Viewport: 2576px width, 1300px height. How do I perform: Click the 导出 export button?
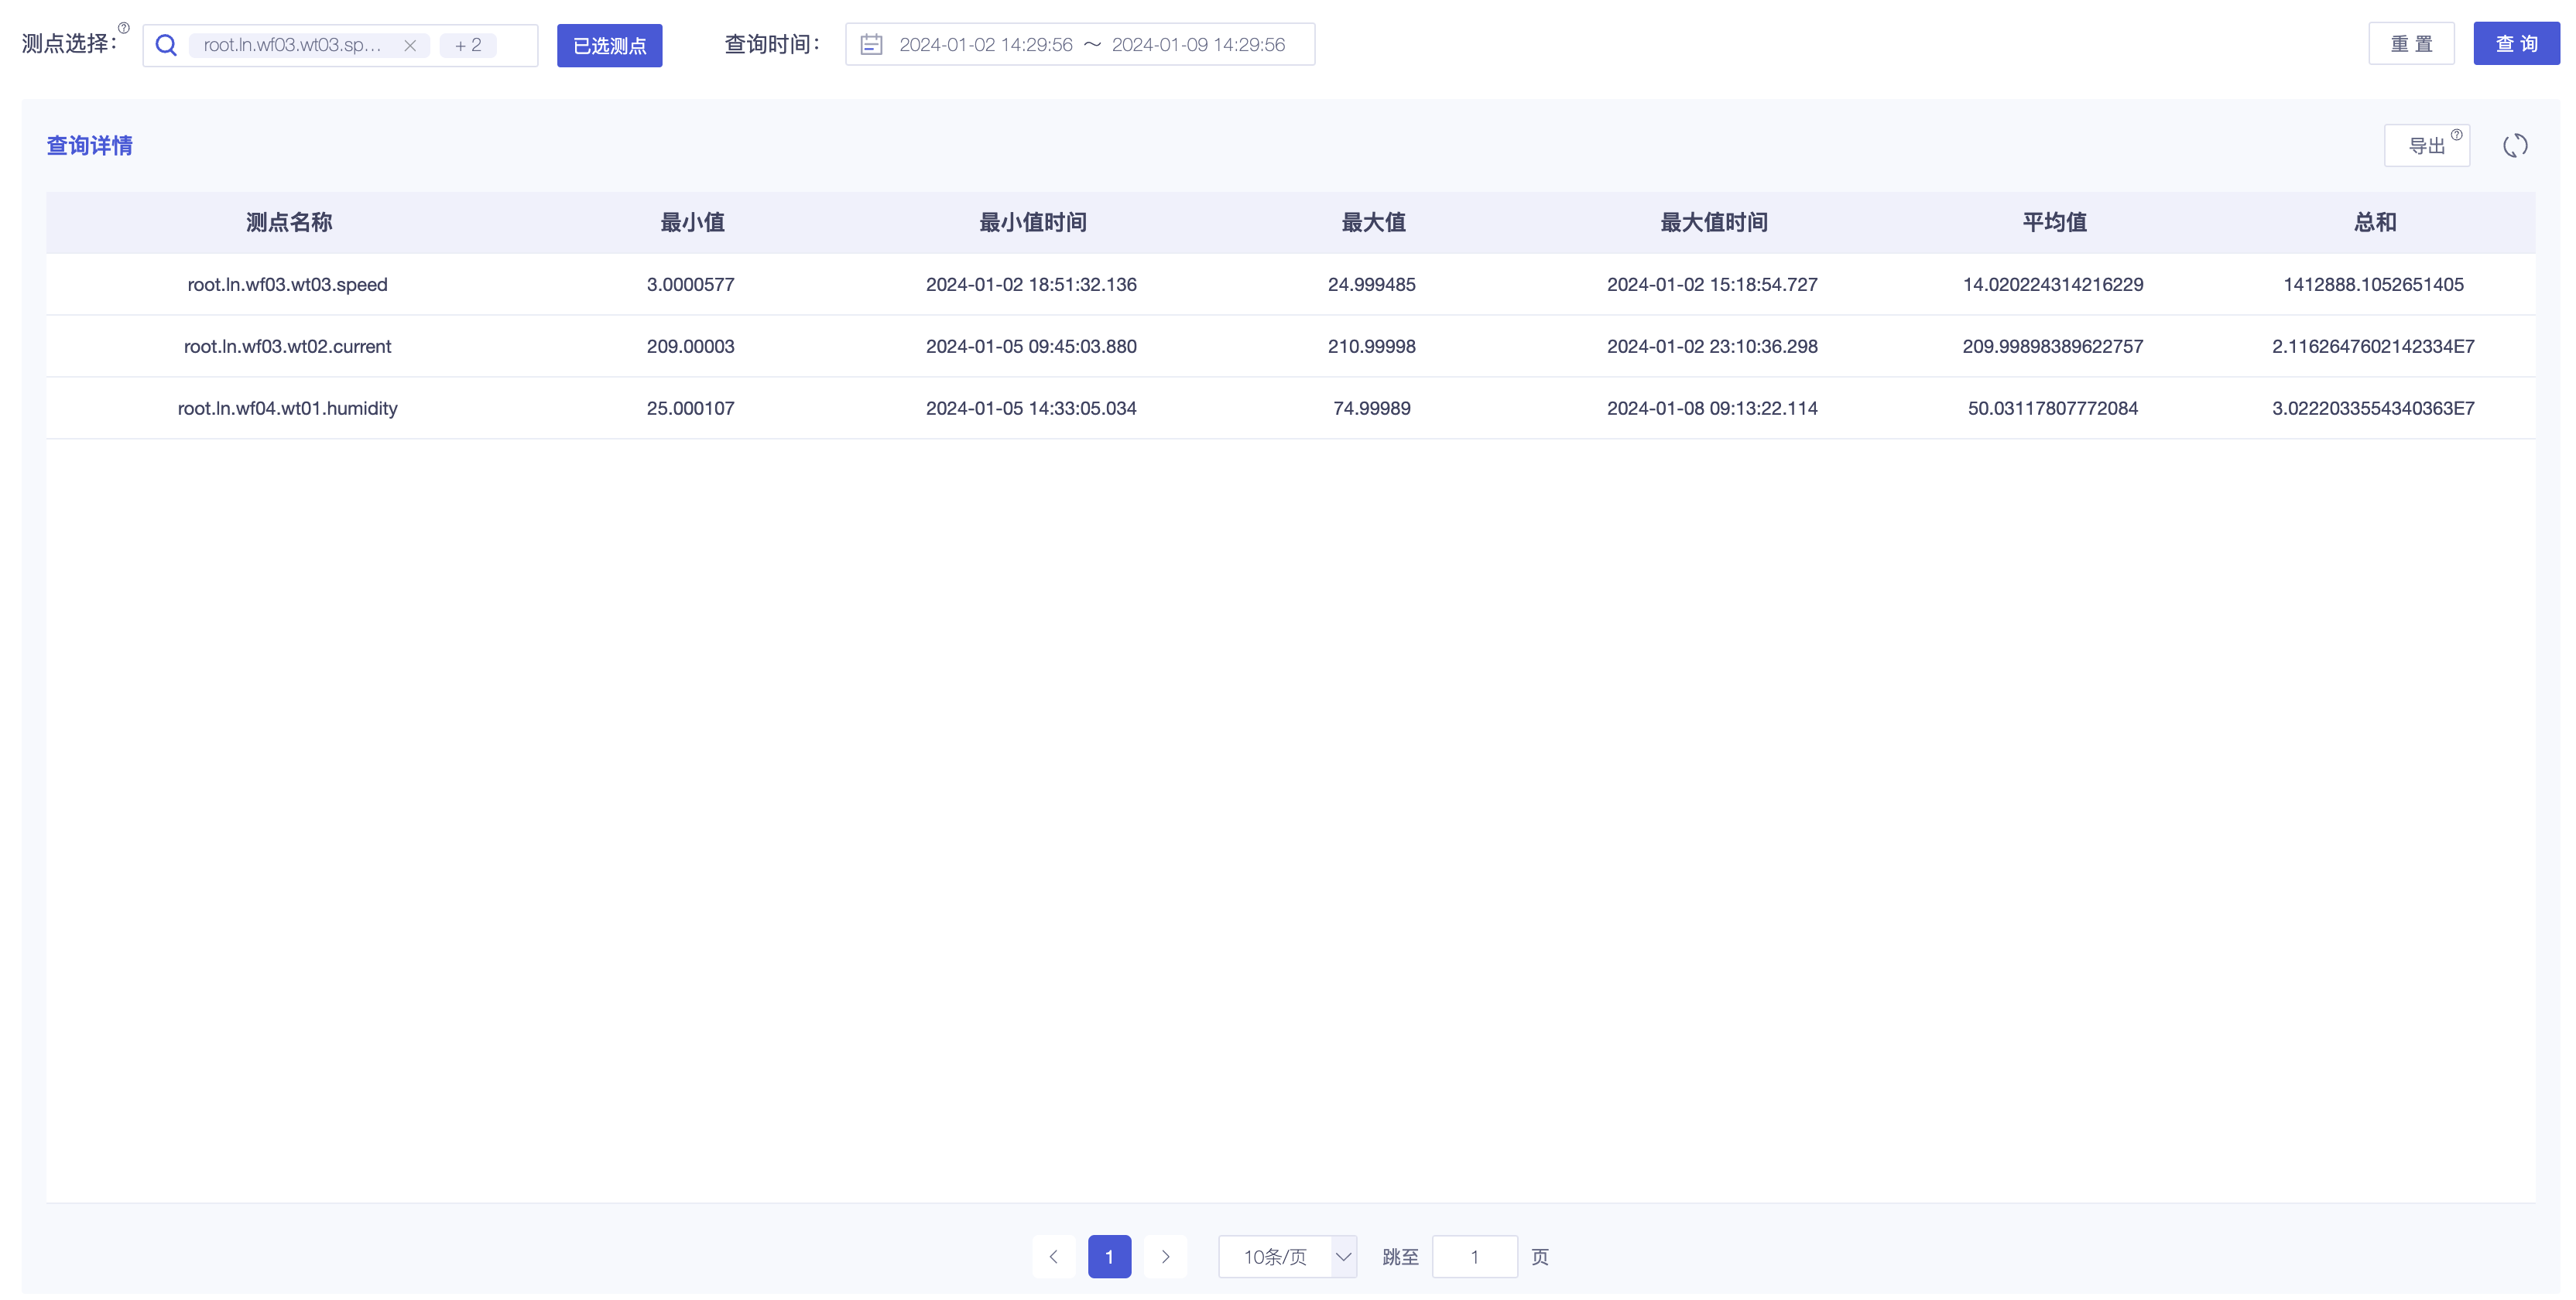click(2427, 146)
